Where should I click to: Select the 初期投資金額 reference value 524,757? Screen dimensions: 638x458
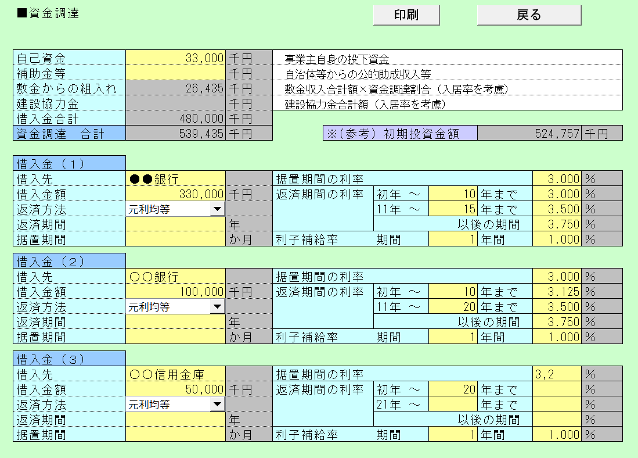529,134
